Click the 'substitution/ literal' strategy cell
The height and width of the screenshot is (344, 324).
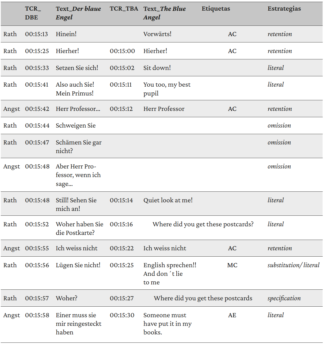(x=293, y=265)
